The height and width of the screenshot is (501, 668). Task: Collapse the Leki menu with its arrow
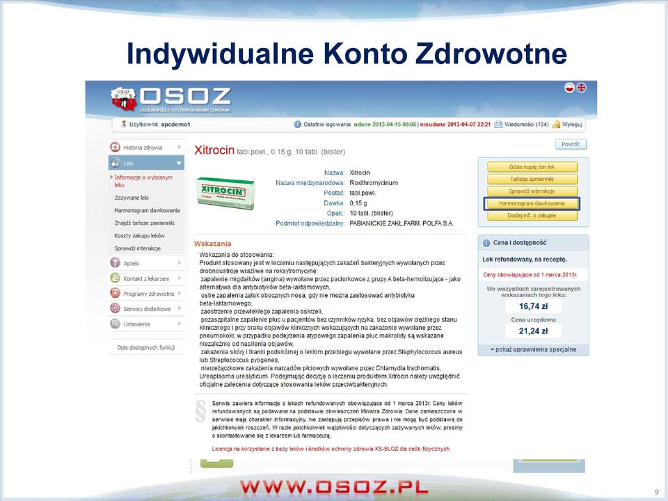point(179,163)
